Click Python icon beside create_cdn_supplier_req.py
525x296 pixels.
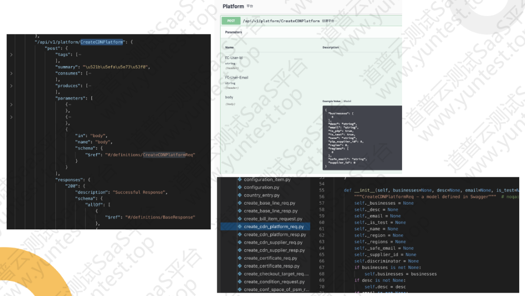[240, 242]
